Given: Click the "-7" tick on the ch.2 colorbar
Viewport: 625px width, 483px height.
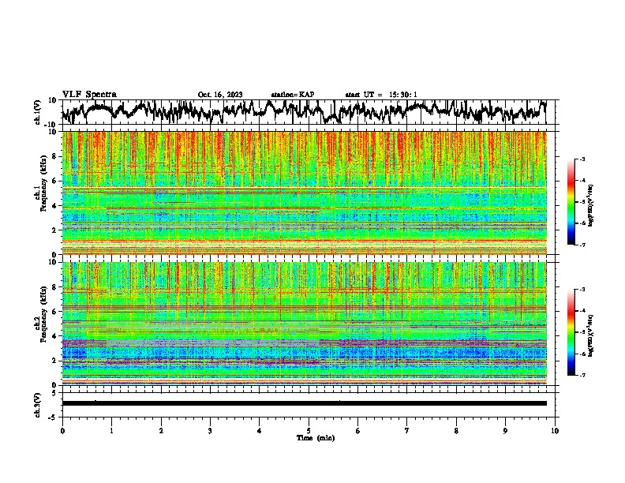Looking at the screenshot, I should (x=582, y=375).
